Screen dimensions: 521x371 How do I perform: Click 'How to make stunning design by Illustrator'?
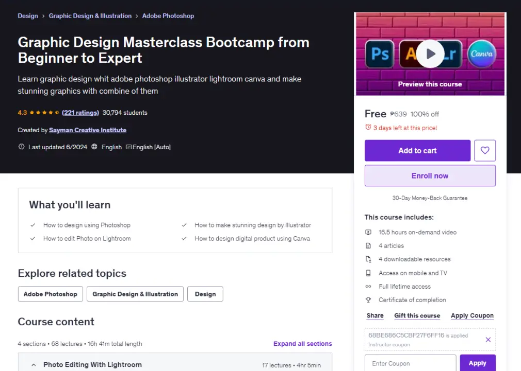pos(253,225)
